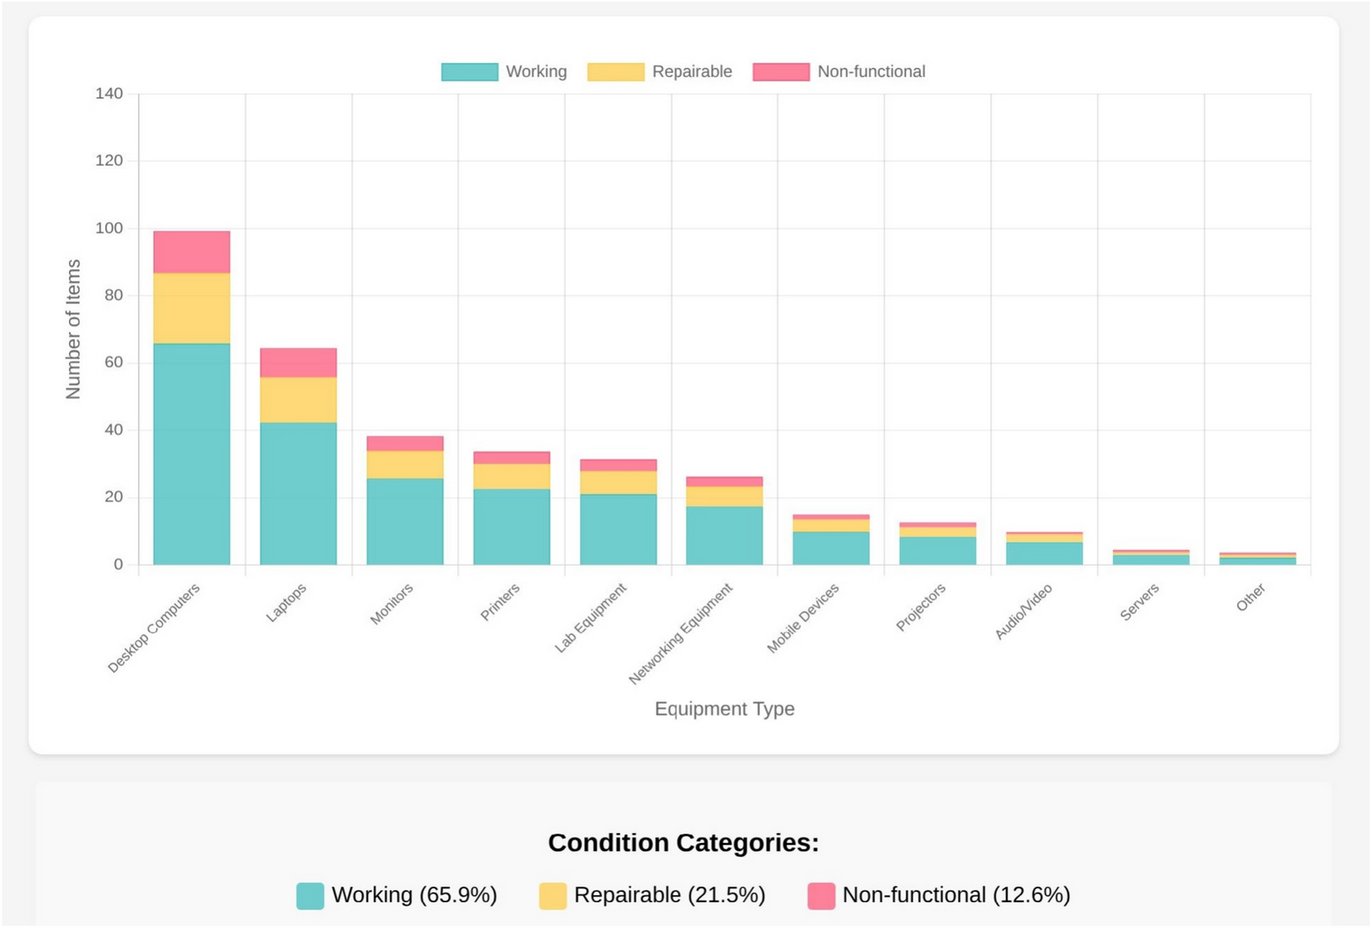Click the Desktop Computers non-functional pink segment
The image size is (1371, 928).
click(x=191, y=252)
